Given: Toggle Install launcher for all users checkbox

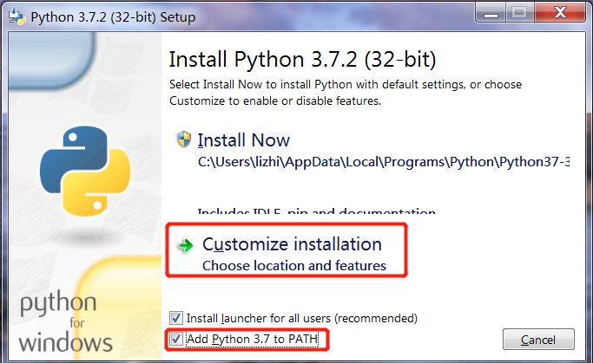Looking at the screenshot, I should pyautogui.click(x=176, y=318).
